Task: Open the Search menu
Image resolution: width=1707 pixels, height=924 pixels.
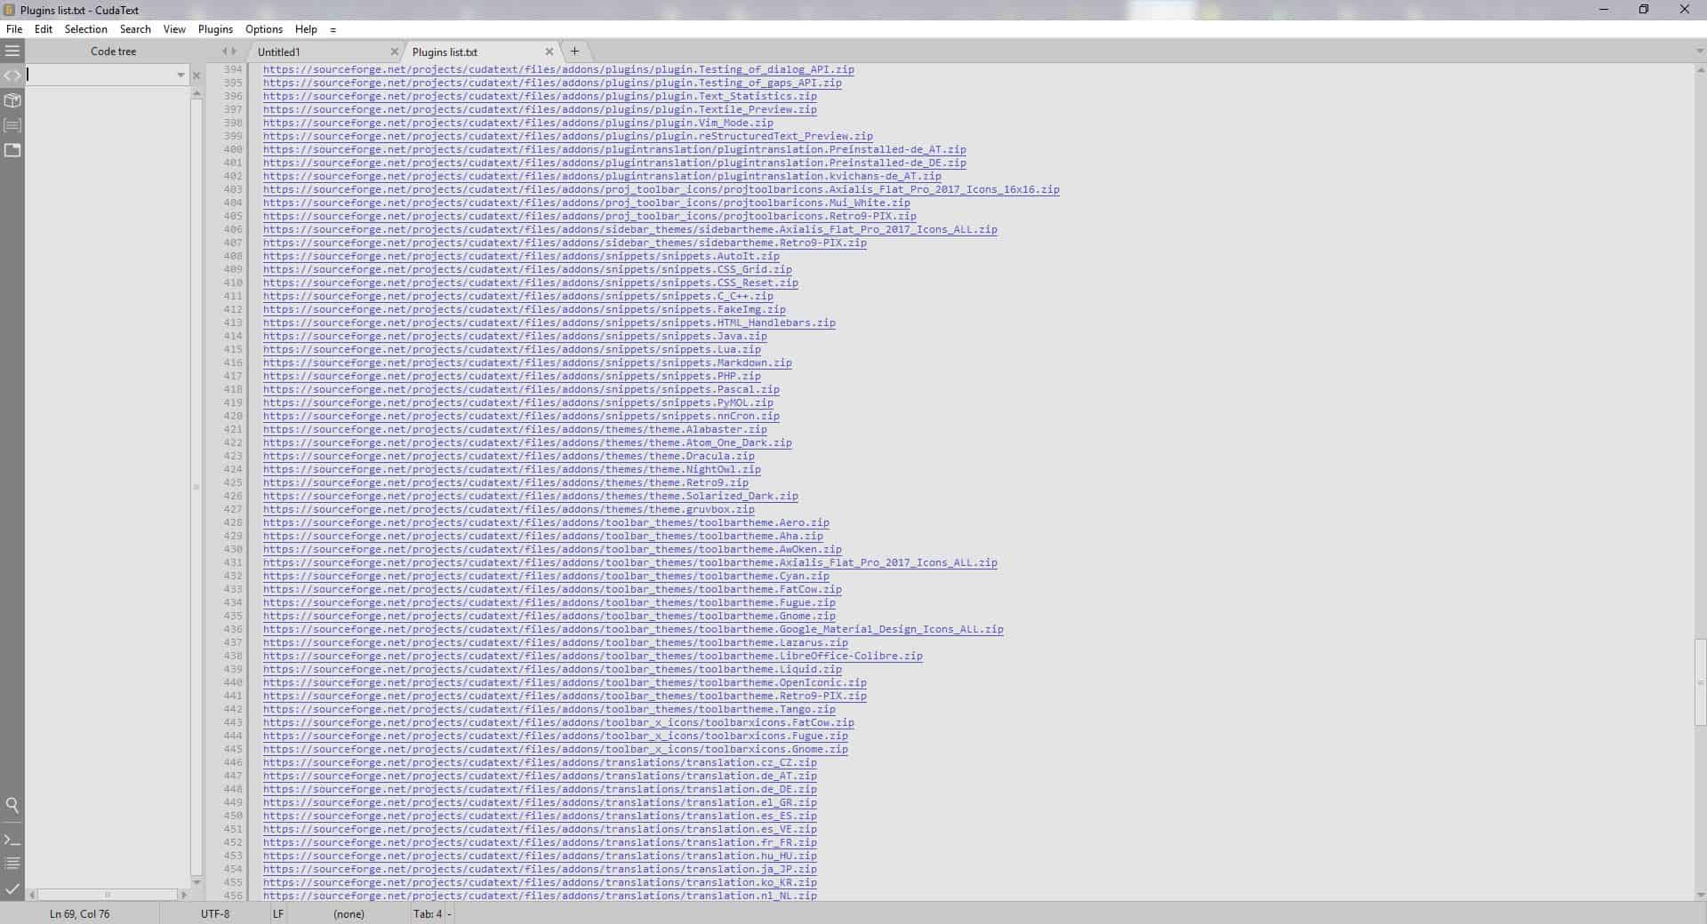Action: click(x=135, y=29)
